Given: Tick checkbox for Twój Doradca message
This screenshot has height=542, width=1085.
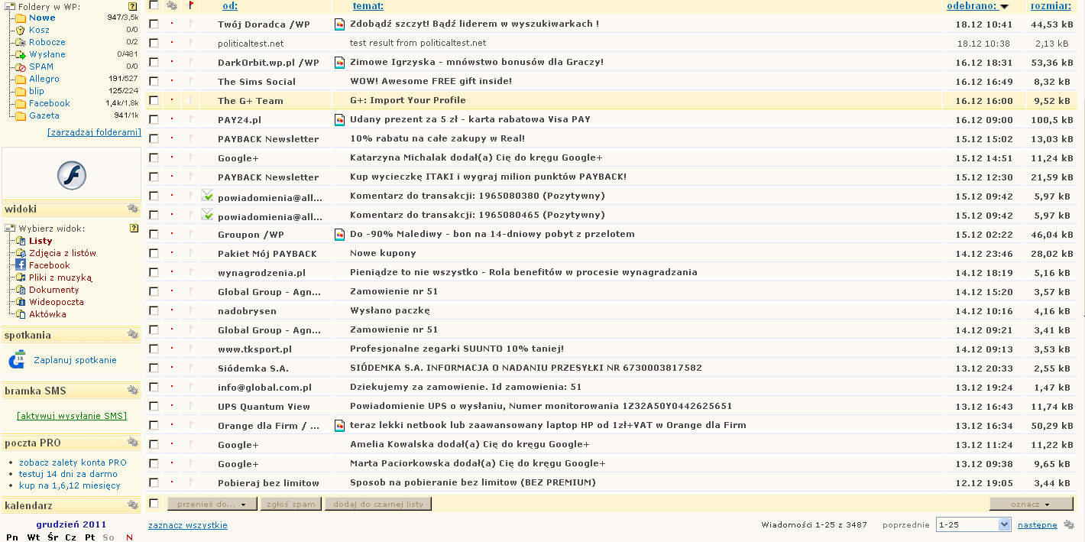Looking at the screenshot, I should [154, 24].
